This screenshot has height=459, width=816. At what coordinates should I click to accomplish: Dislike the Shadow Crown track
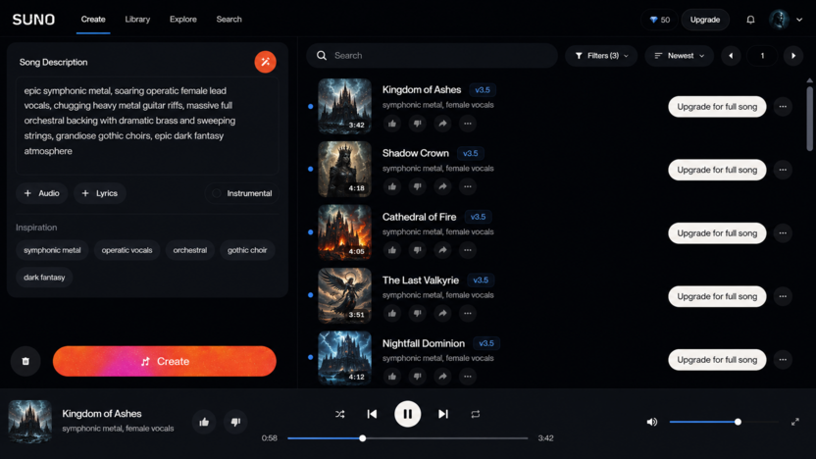(x=418, y=186)
